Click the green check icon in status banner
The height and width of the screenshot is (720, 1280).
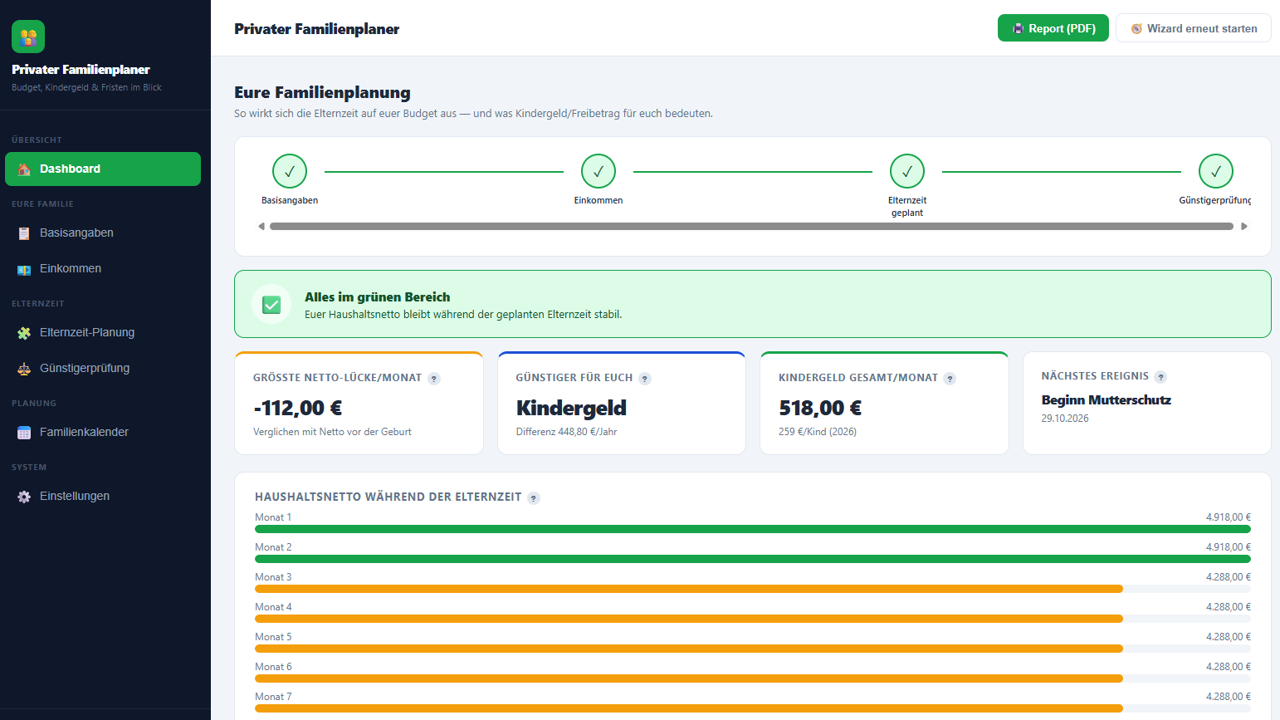(271, 305)
